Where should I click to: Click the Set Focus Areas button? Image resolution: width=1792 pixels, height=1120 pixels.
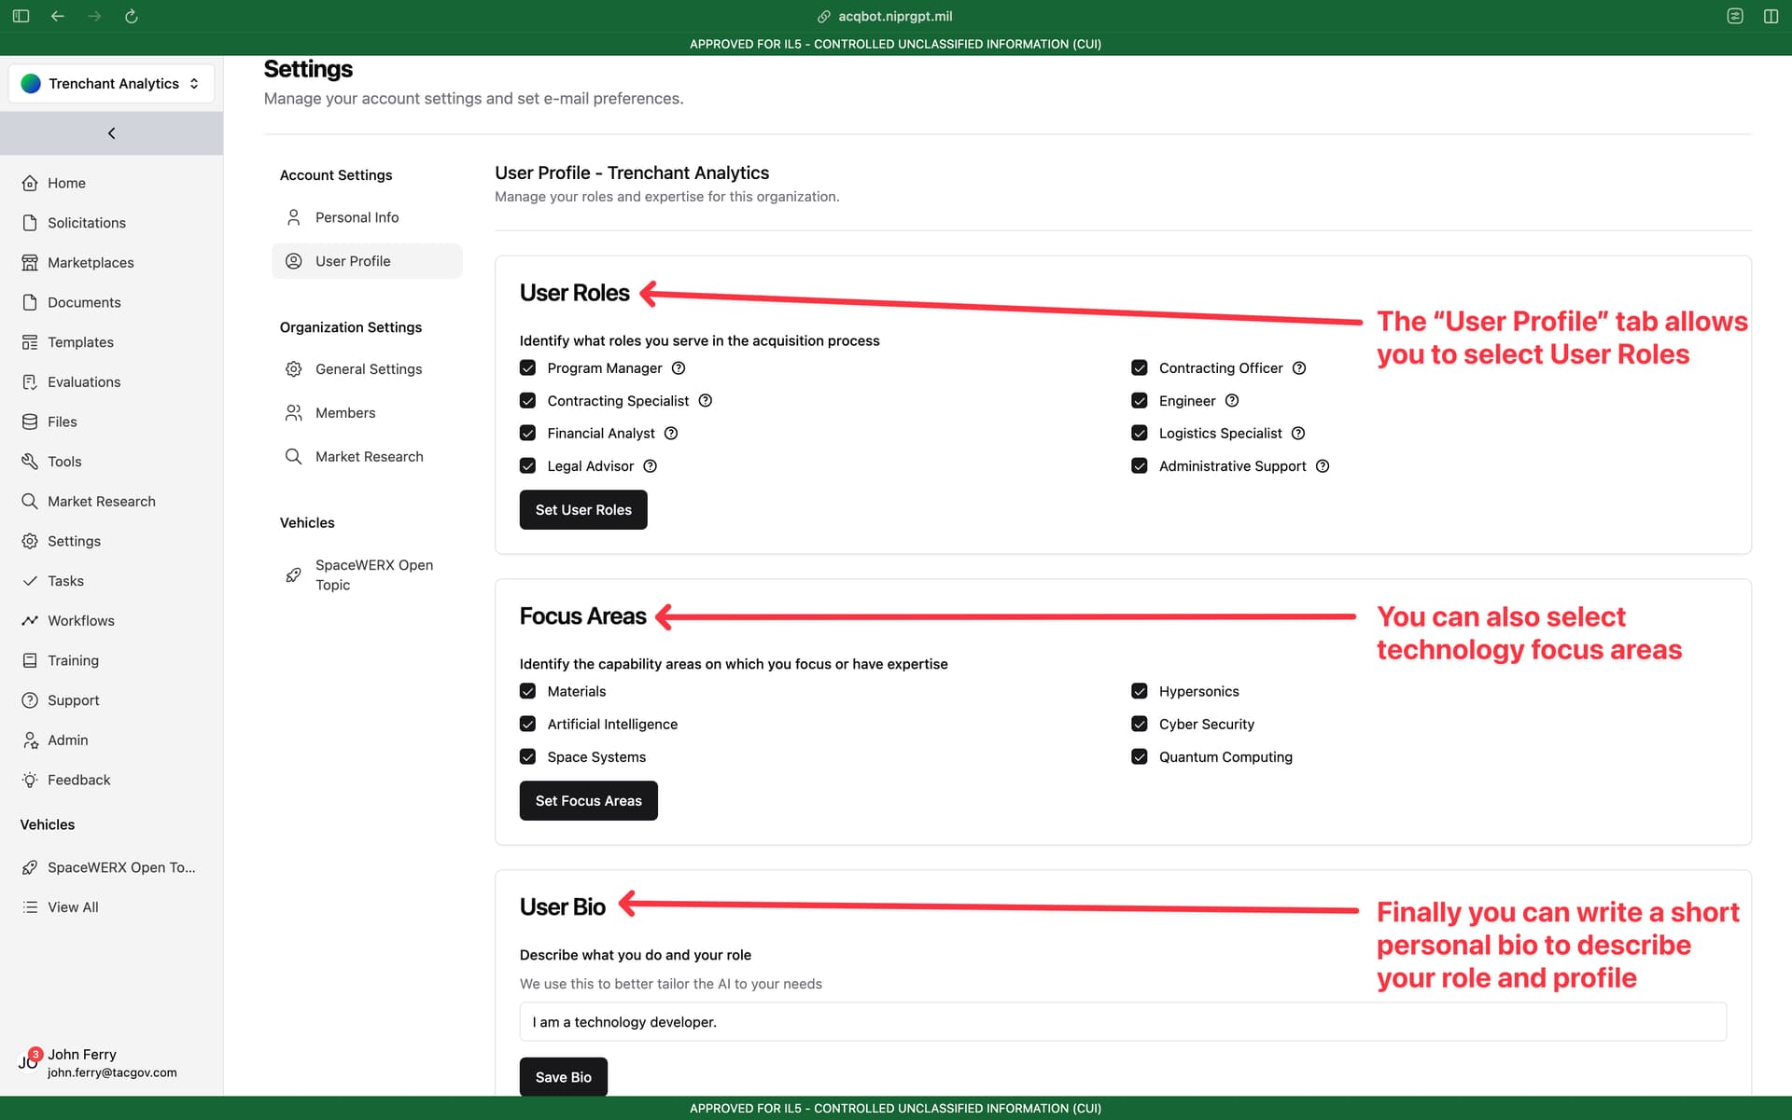(589, 801)
